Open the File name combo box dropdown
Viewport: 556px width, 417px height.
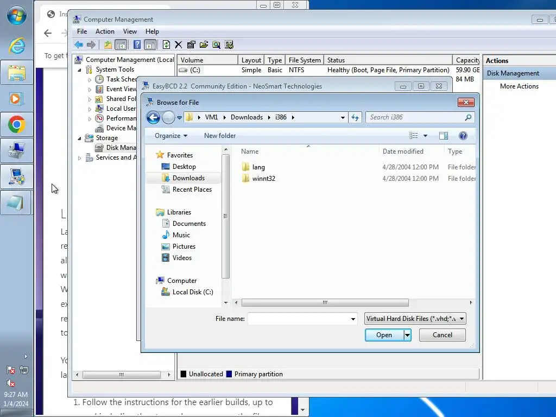(353, 319)
